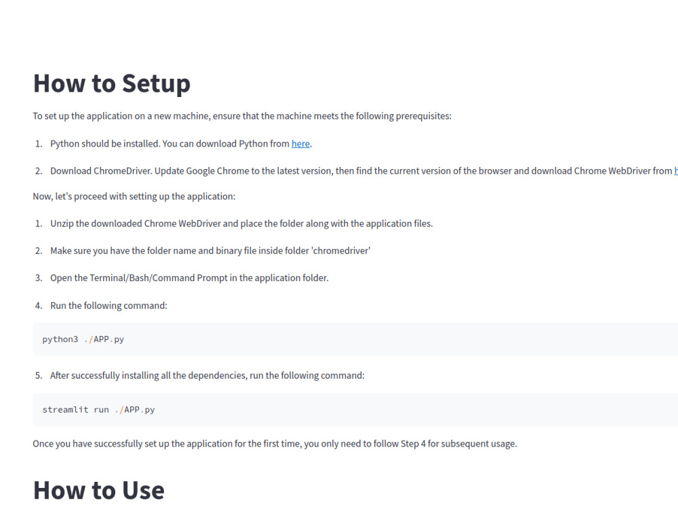The height and width of the screenshot is (509, 678).
Task: Click the 'Now, let's proceed with setting up' paragraph
Action: 134,197
